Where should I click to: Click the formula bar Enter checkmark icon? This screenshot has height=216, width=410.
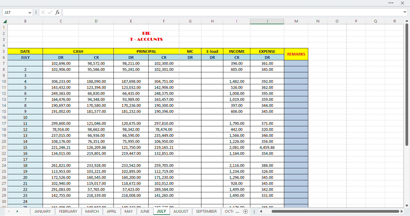pyautogui.click(x=50, y=12)
